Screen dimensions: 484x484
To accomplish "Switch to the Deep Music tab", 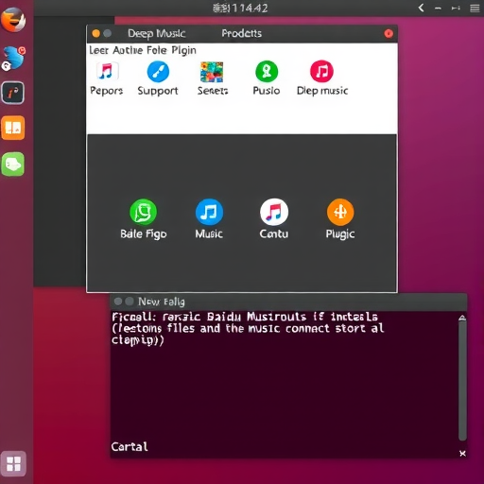I will [157, 34].
